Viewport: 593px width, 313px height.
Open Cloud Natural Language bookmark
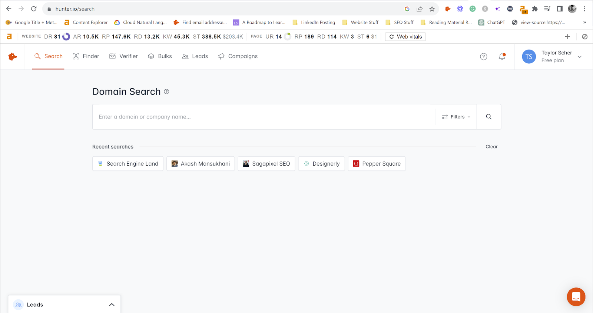click(x=140, y=23)
